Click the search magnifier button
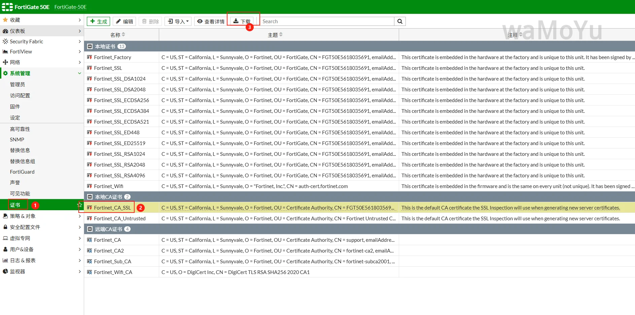This screenshot has width=635, height=315. [x=400, y=21]
